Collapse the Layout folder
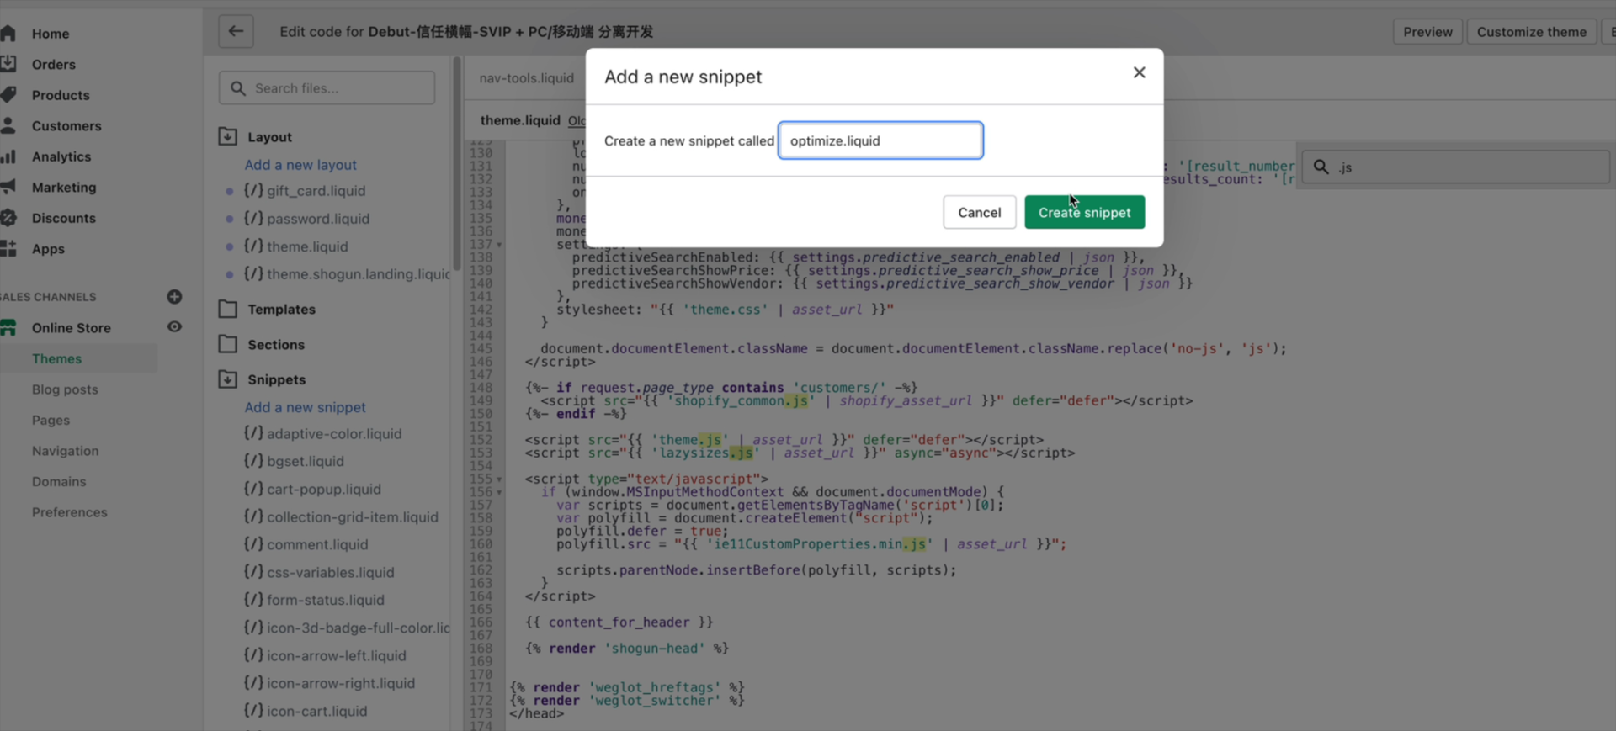Screen dimensions: 1616x731 coord(227,136)
